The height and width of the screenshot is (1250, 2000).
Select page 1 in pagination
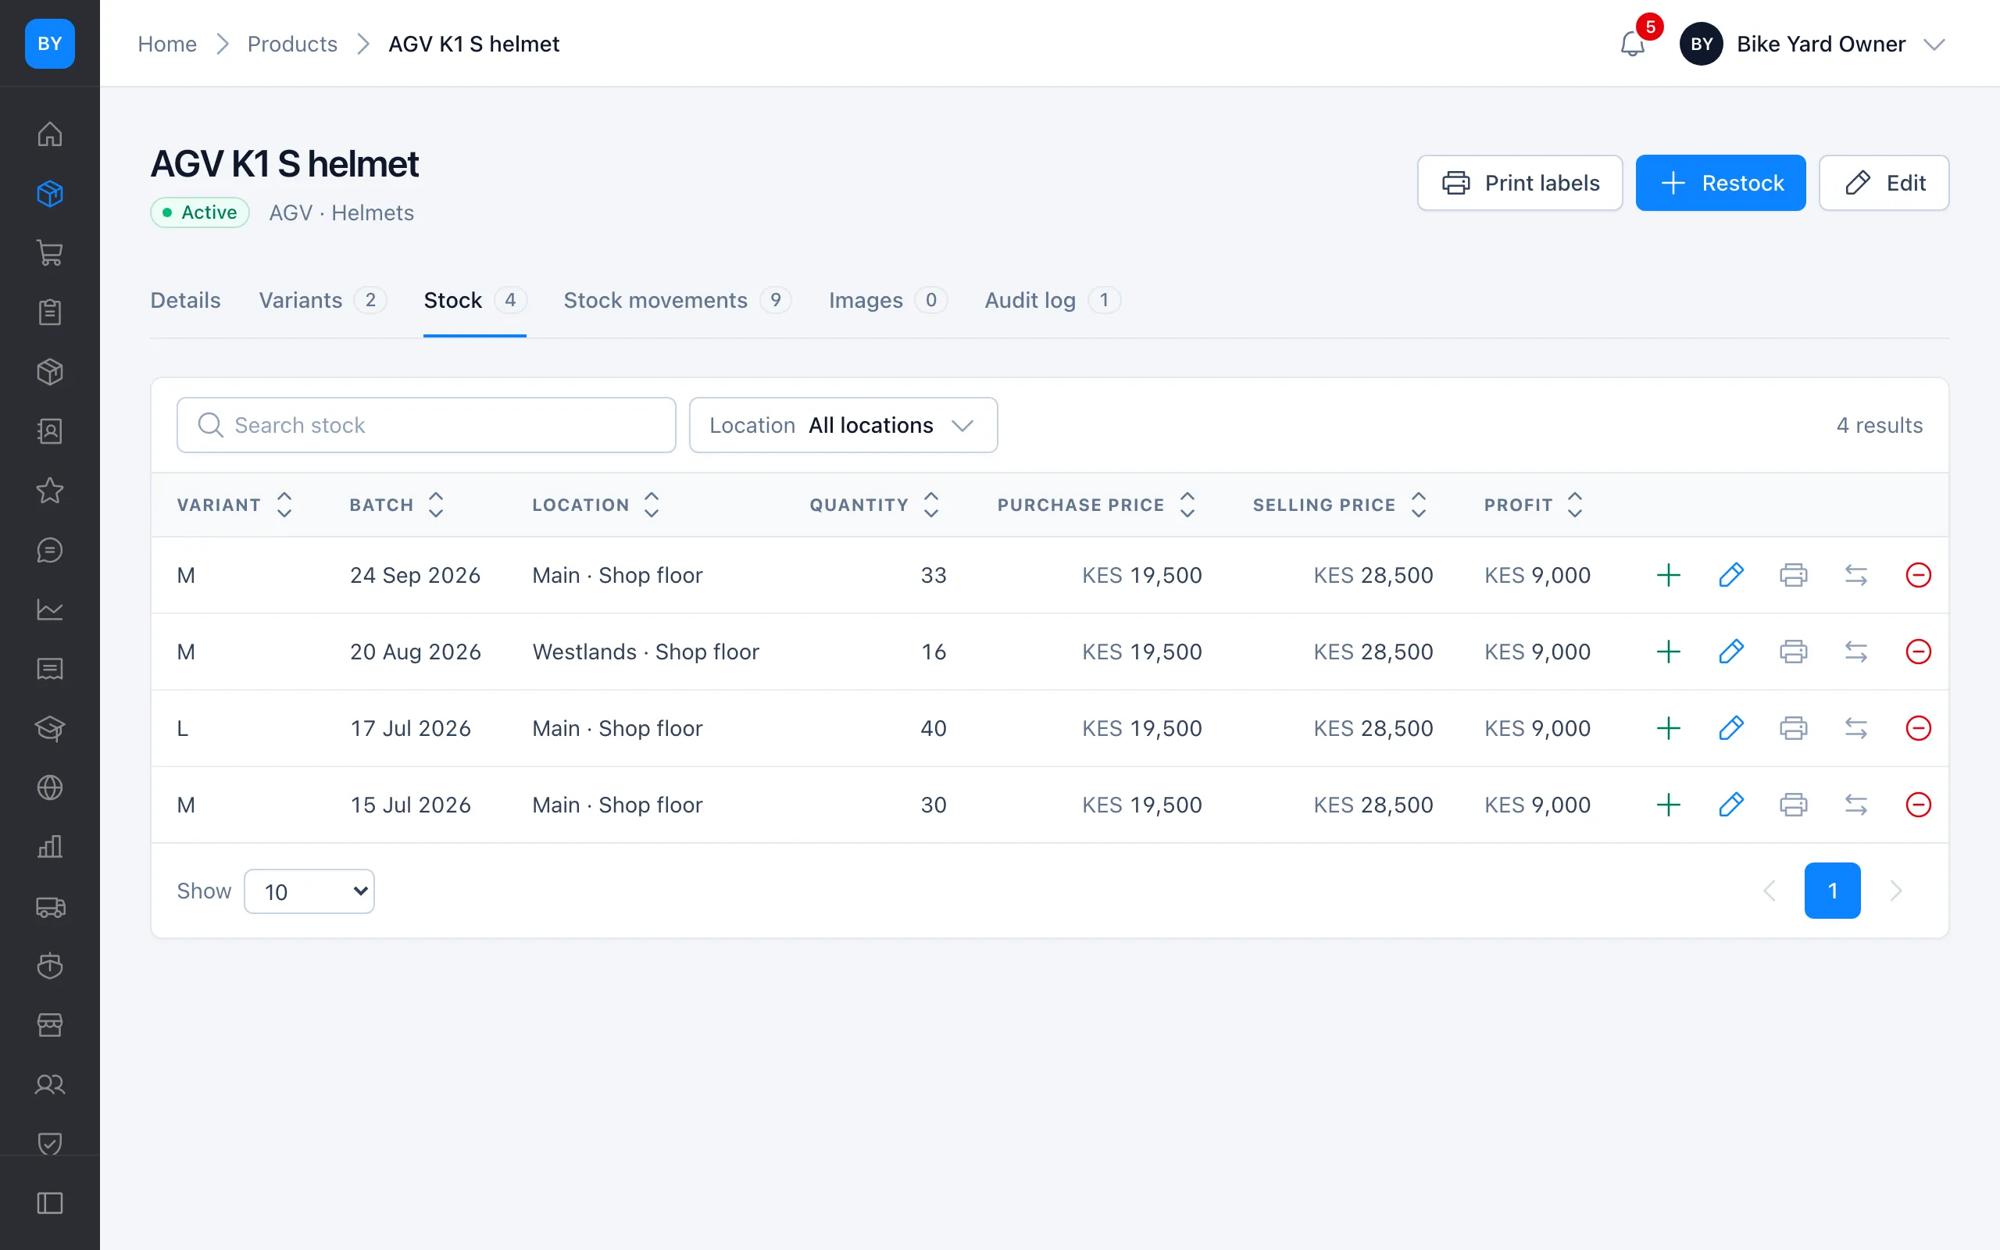click(1832, 891)
